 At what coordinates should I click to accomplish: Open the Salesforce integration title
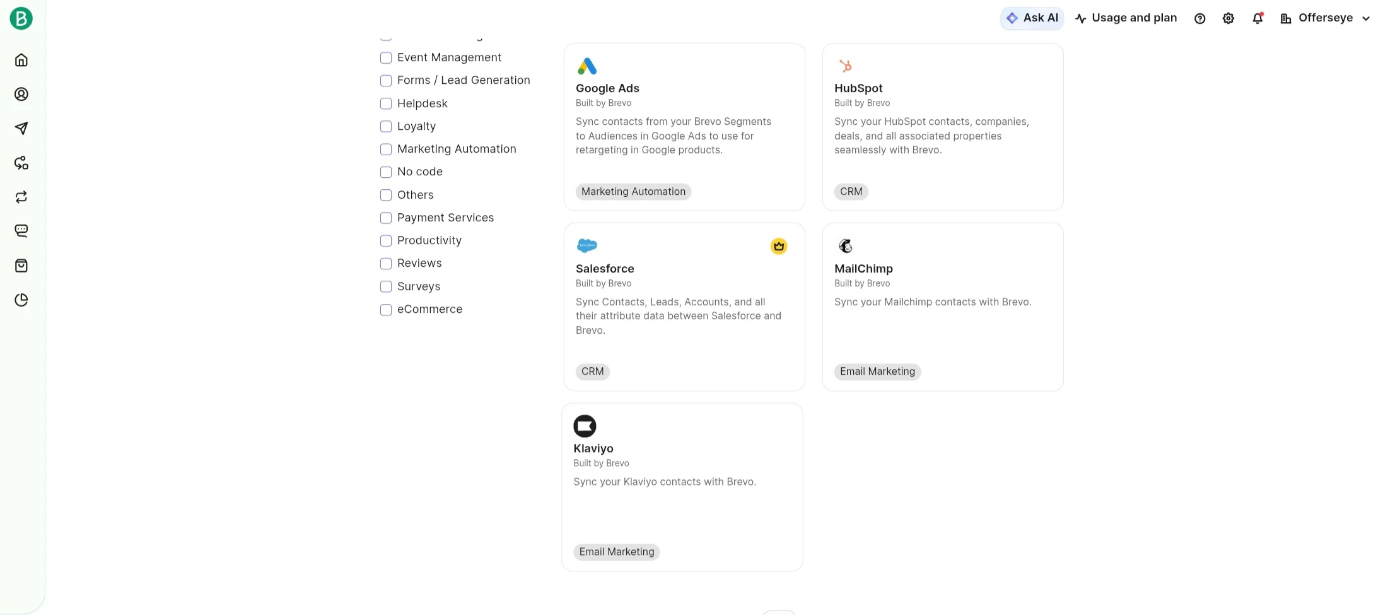point(605,269)
